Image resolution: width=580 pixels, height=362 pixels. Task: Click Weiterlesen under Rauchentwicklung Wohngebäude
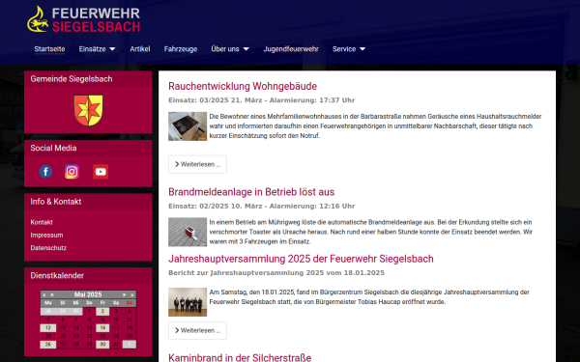pyautogui.click(x=197, y=164)
